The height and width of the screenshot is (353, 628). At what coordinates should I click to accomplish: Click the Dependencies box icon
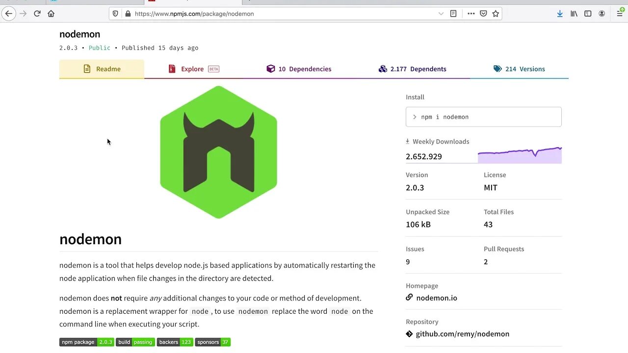[x=270, y=69]
